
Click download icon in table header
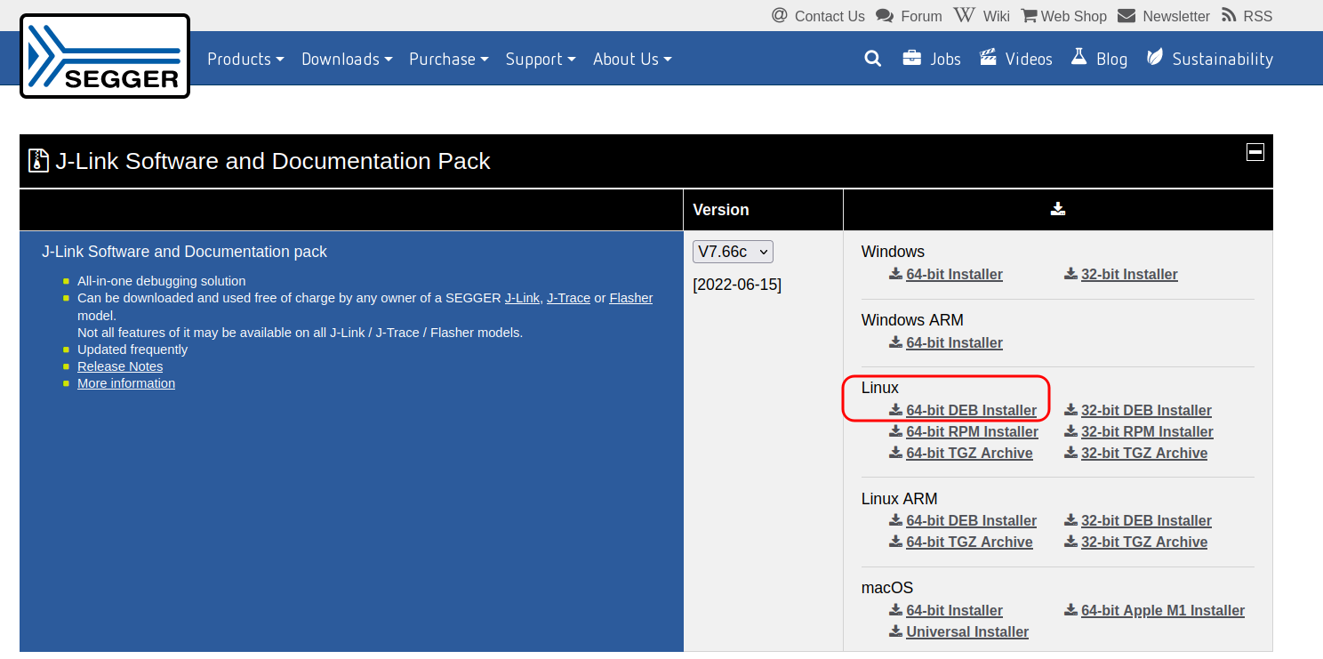[1058, 209]
